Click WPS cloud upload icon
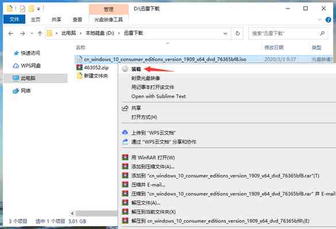 point(125,132)
